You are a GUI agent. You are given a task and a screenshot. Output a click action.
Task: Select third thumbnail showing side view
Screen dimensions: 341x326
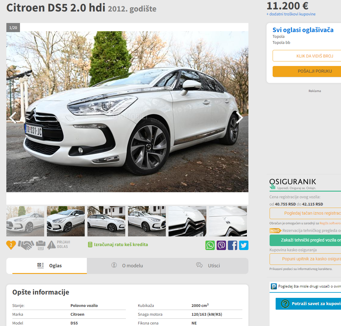tap(106, 221)
